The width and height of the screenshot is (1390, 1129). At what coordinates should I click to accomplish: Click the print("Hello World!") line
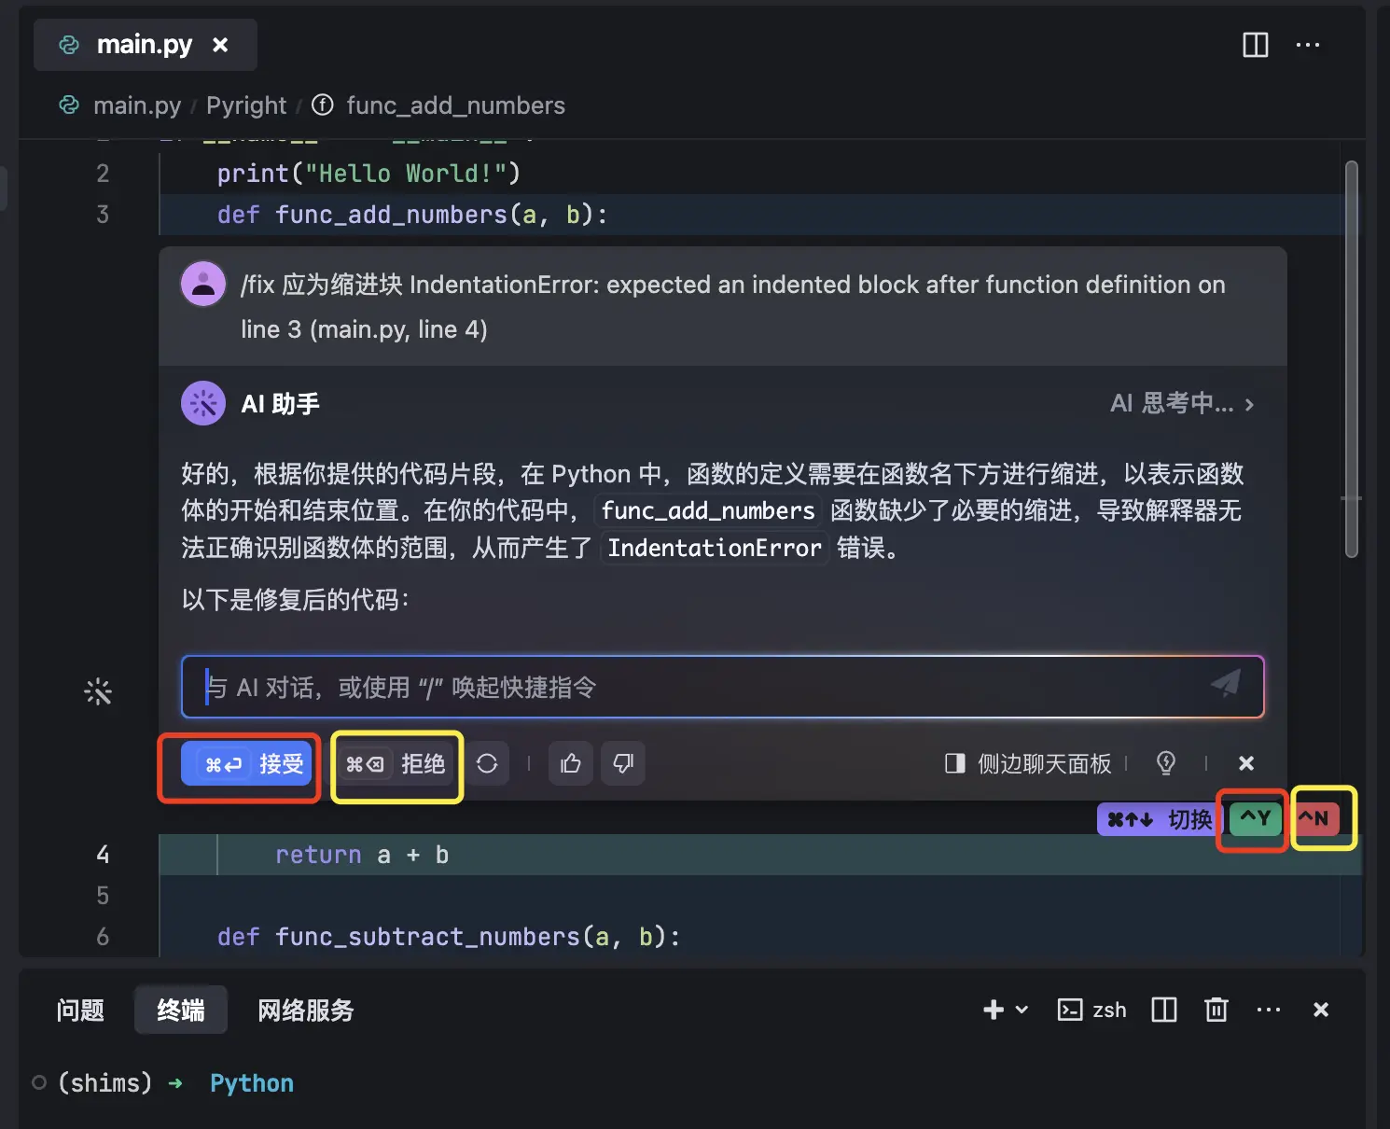click(x=368, y=174)
